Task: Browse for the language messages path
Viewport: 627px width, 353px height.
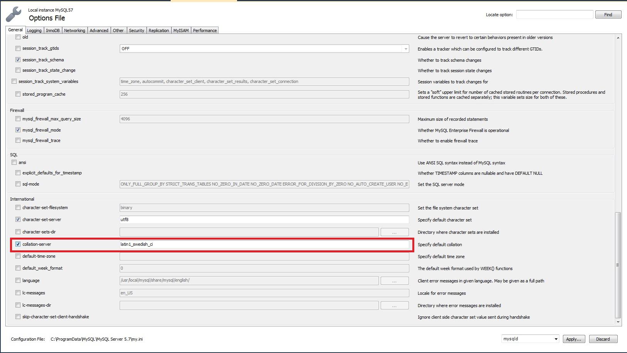Action: [394, 280]
